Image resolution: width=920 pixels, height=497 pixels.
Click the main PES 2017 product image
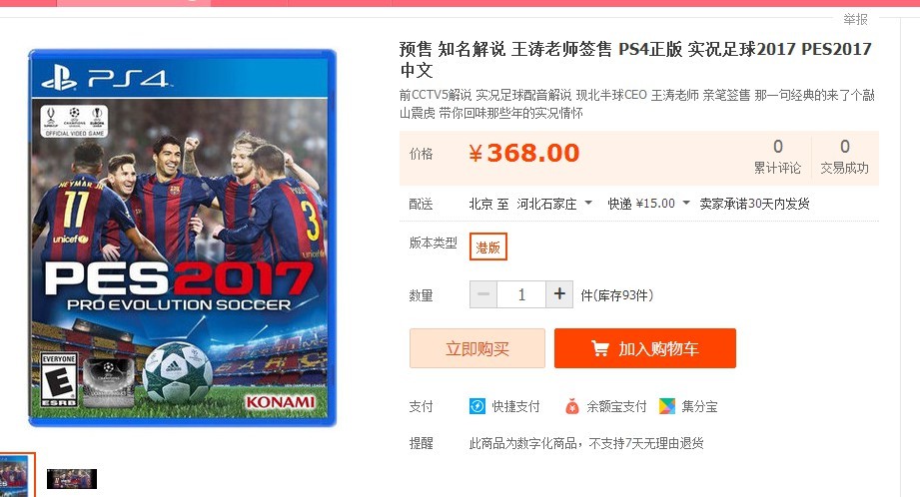(183, 239)
